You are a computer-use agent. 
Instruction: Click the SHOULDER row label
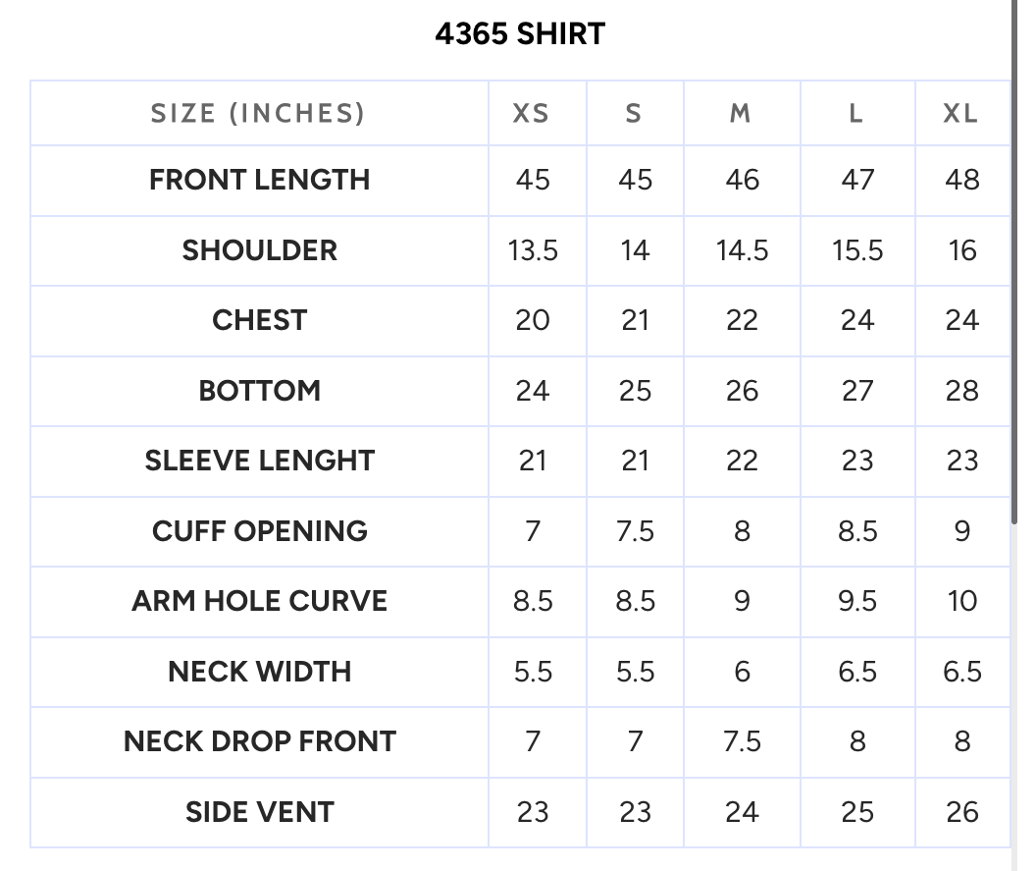(x=260, y=250)
